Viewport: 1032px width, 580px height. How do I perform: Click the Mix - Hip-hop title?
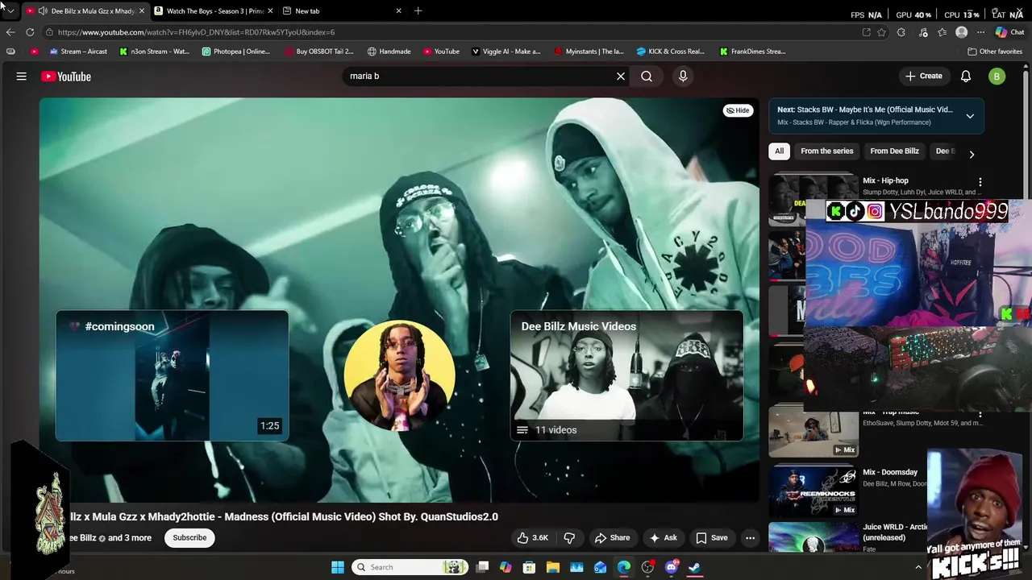coord(885,180)
